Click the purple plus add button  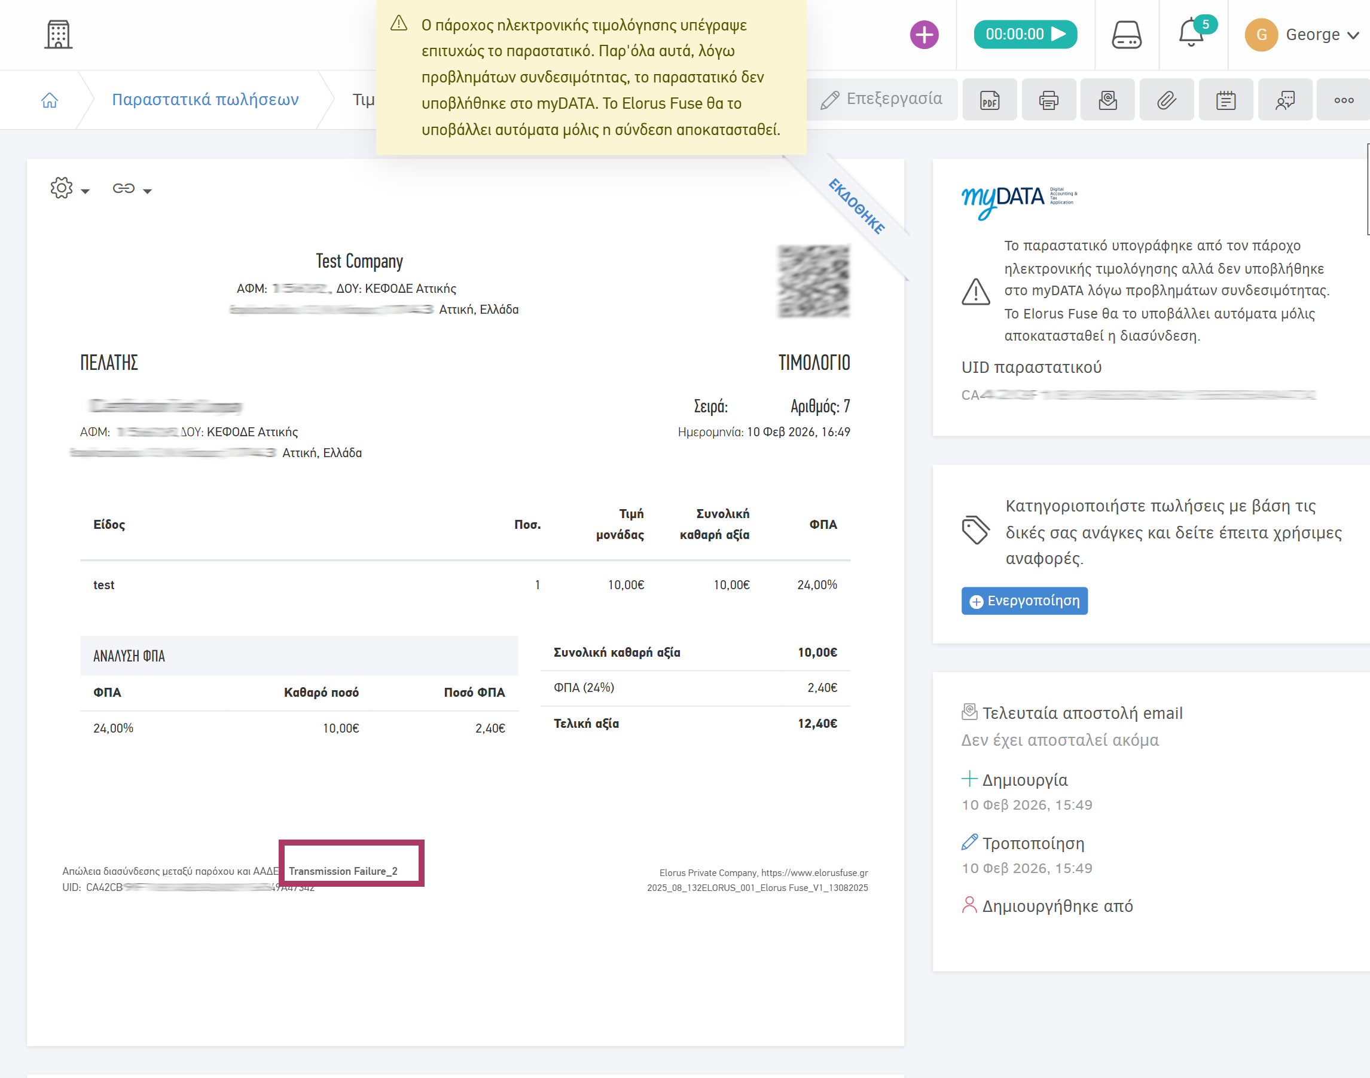coord(923,35)
